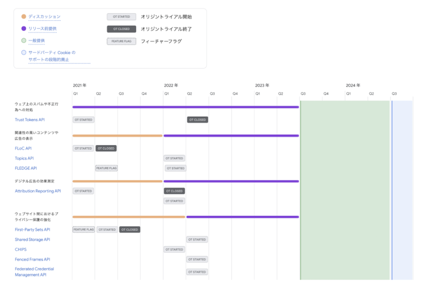Screen dimensions: 437x298
Task: Click the orange ディスカッション legend dot
Action: (23, 16)
